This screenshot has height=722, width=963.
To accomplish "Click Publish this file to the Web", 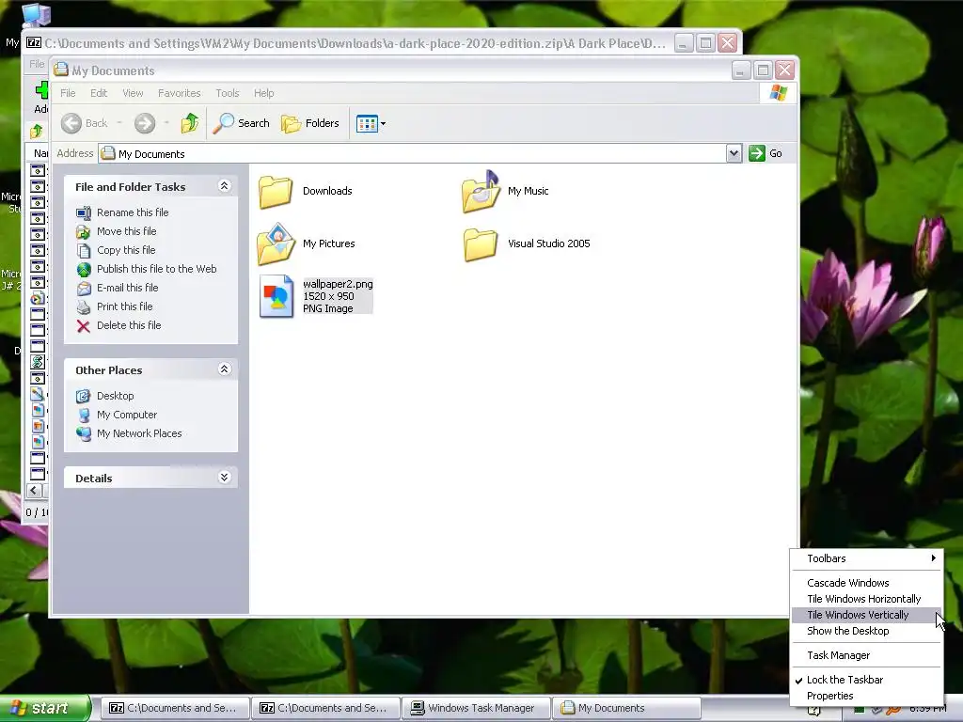I will pyautogui.click(x=157, y=269).
